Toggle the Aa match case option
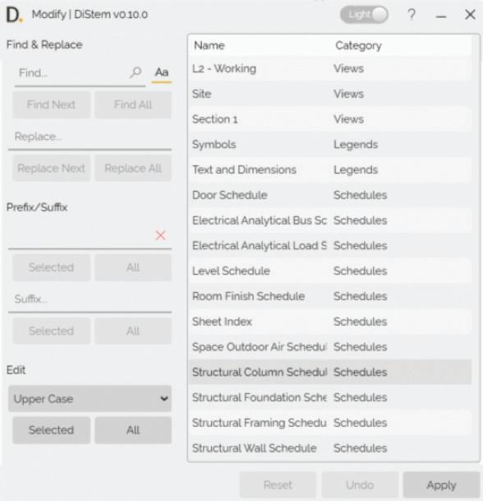 pos(162,72)
